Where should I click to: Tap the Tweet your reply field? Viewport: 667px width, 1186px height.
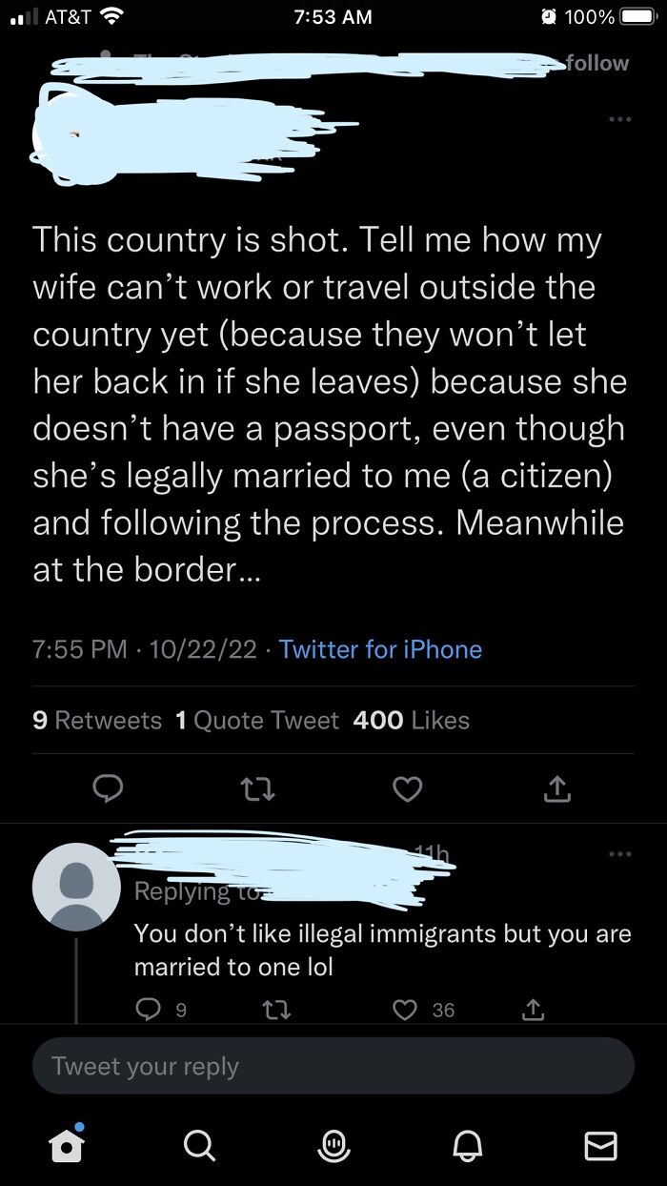pyautogui.click(x=333, y=1065)
